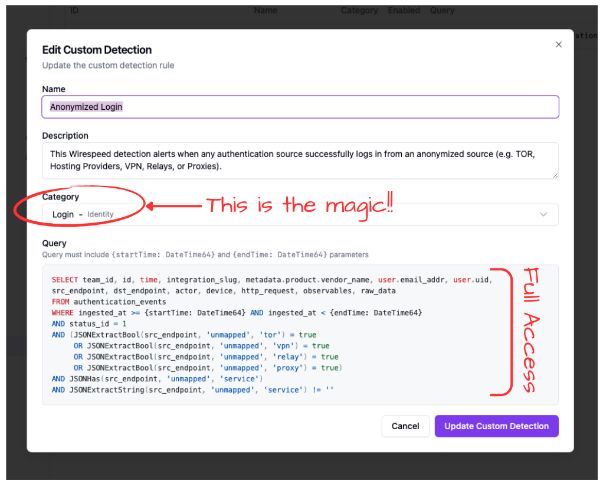Select the highlighted "Anonymized Login" text
The height and width of the screenshot is (484, 603).
pyautogui.click(x=85, y=107)
